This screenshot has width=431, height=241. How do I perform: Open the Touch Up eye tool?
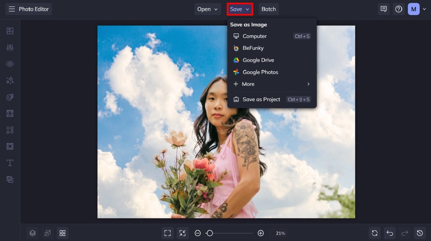[x=10, y=64]
